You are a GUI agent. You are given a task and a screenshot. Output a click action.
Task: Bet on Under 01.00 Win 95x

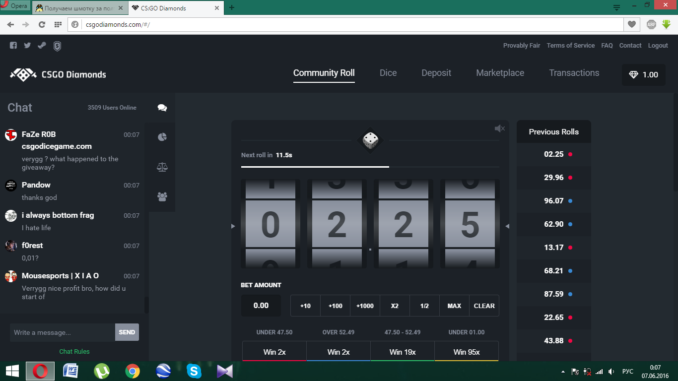coord(467,351)
